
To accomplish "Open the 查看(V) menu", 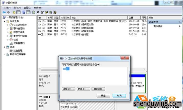I will pos(27,8).
